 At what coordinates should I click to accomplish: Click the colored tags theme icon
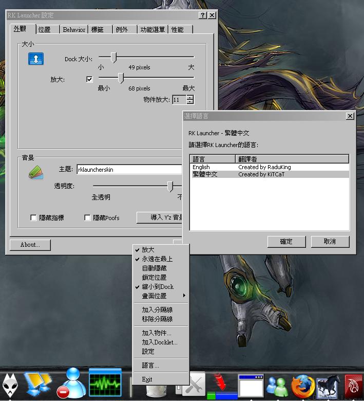pos(36,172)
